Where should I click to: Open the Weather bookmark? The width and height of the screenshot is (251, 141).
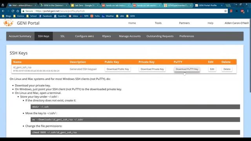coord(108,16)
